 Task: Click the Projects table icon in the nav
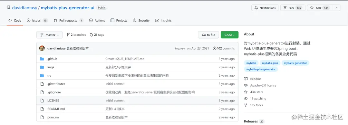112,20
